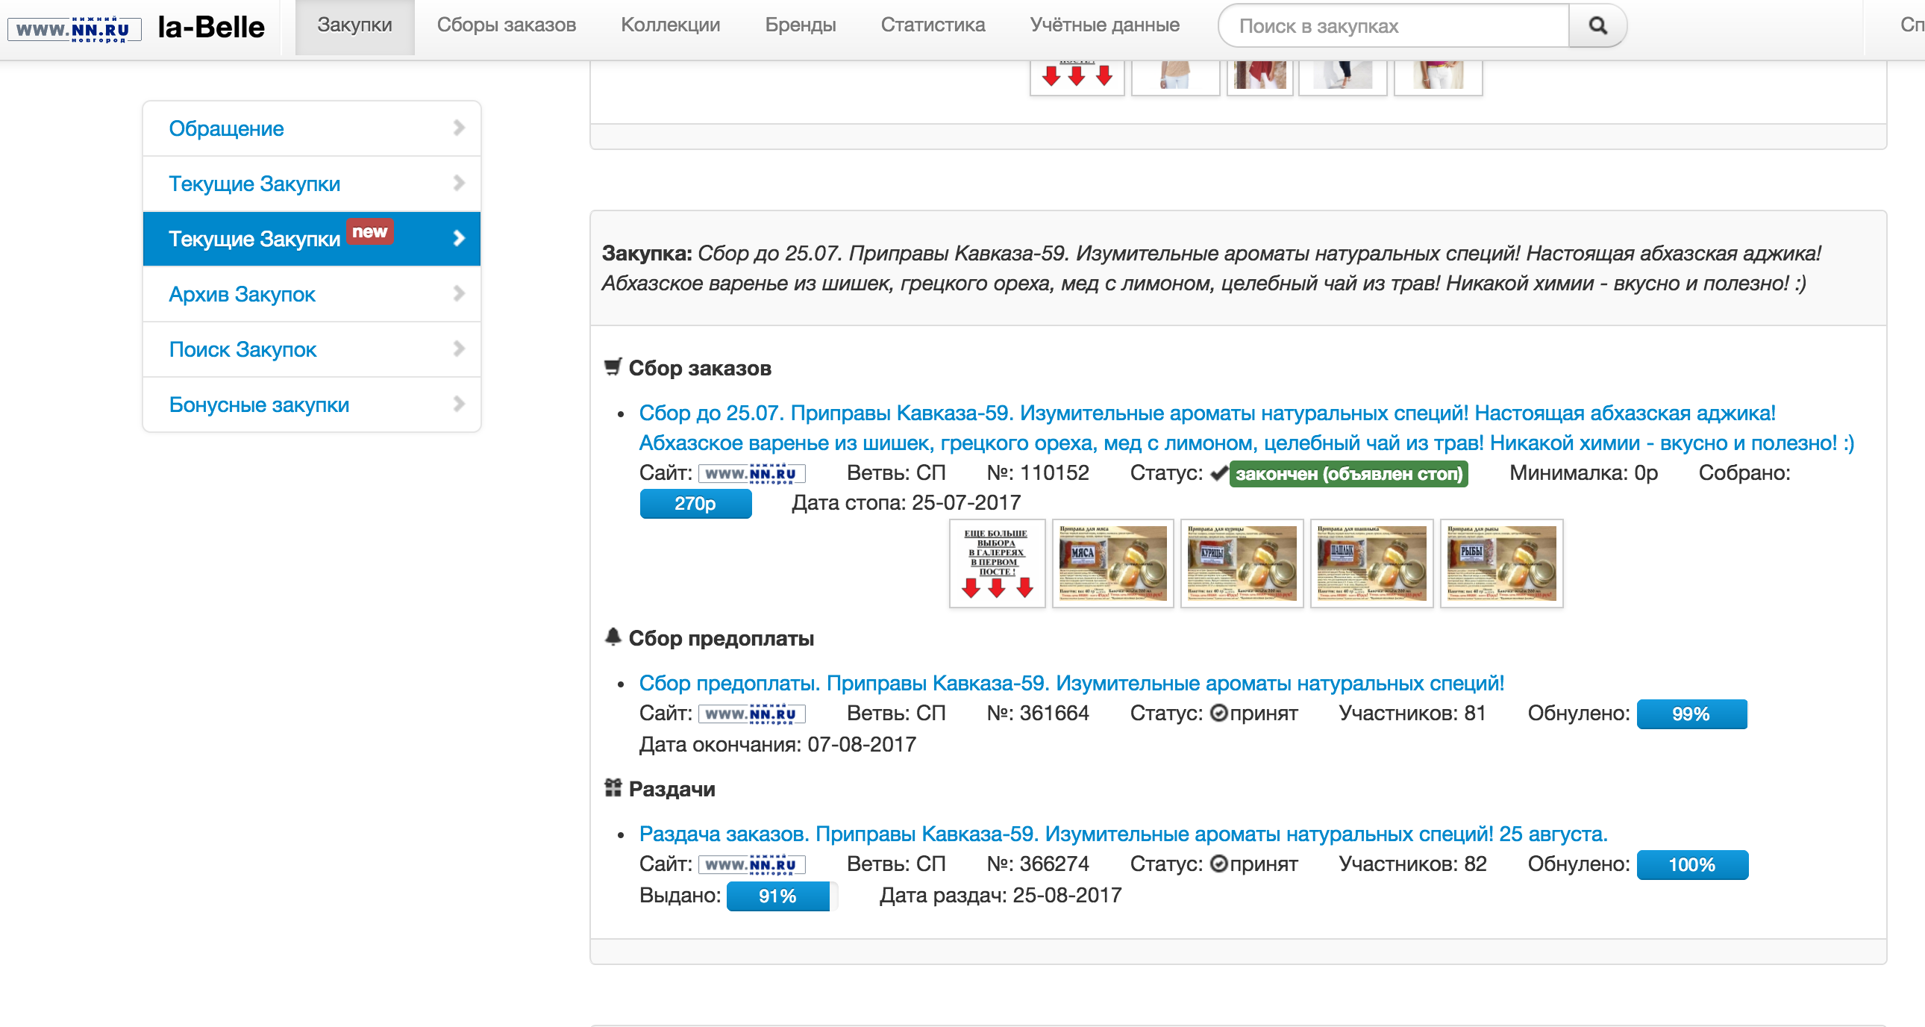The height and width of the screenshot is (1027, 1925).
Task: Click the gift icon by Раздачи
Action: tap(613, 788)
